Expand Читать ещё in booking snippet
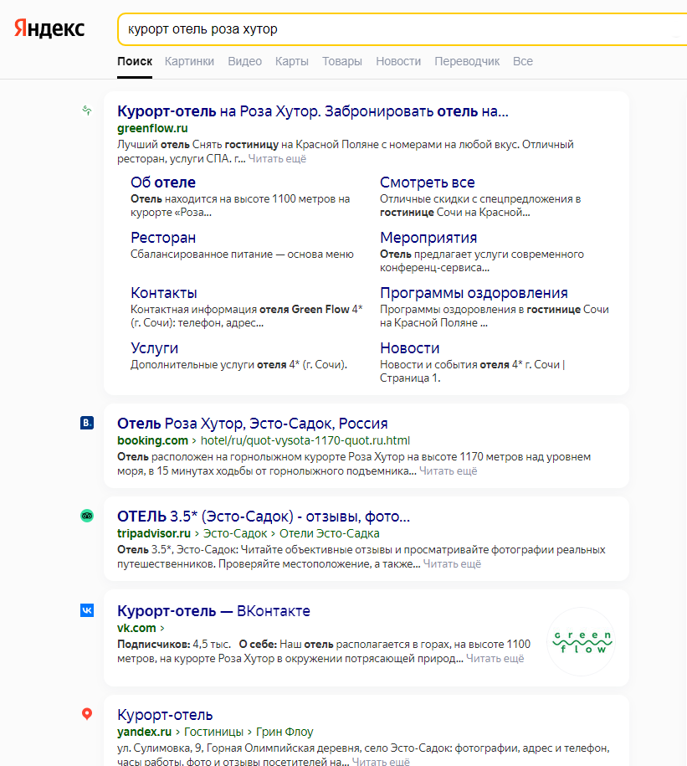 [449, 471]
